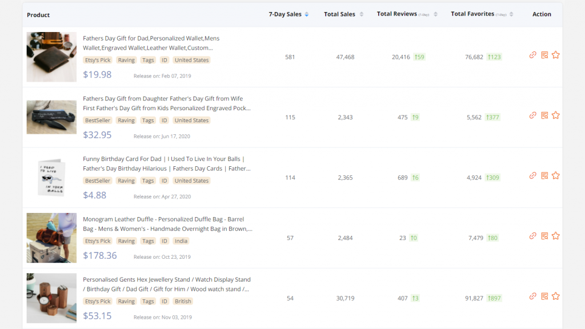Favorite the personalized wallet with the star
This screenshot has height=329, width=585.
(x=556, y=55)
